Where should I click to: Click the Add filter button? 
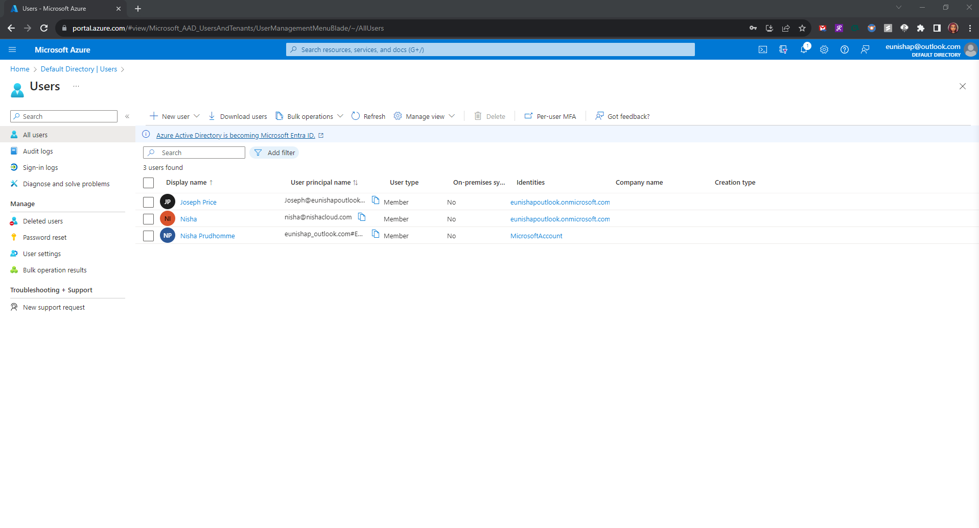(274, 153)
